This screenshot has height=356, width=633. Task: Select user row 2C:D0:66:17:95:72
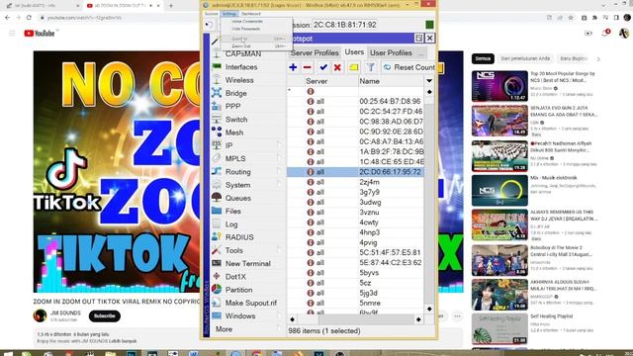pos(355,172)
